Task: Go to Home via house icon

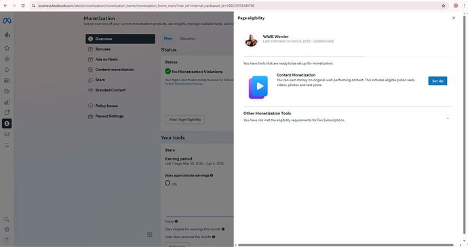Action: pyautogui.click(x=7, y=48)
